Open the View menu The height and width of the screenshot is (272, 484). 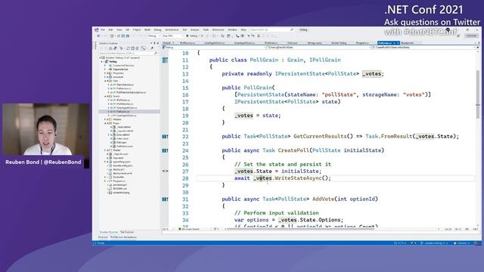[x=119, y=30]
